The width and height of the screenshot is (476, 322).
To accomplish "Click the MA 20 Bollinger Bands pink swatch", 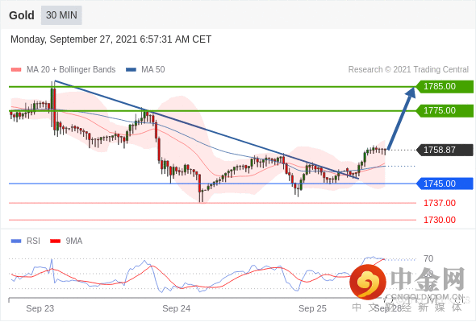I will click(x=16, y=70).
